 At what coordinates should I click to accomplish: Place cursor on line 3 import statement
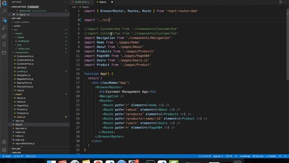[x=98, y=20]
